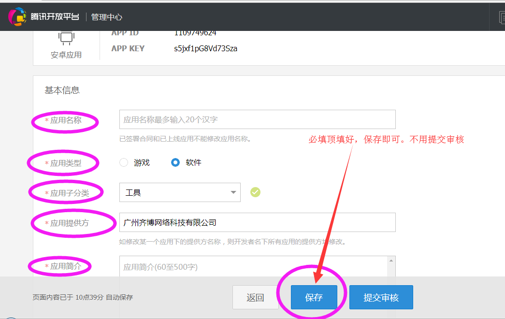This screenshot has height=319, width=505.
Task: Select the 软件 radio button
Action: (175, 163)
